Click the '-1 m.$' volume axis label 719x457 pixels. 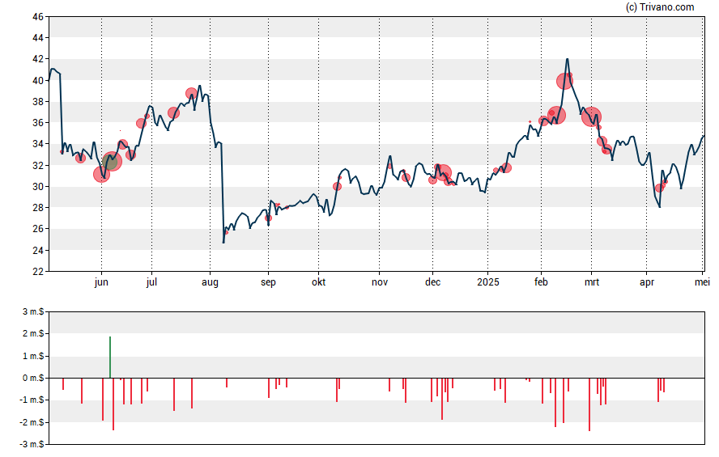pos(32,400)
